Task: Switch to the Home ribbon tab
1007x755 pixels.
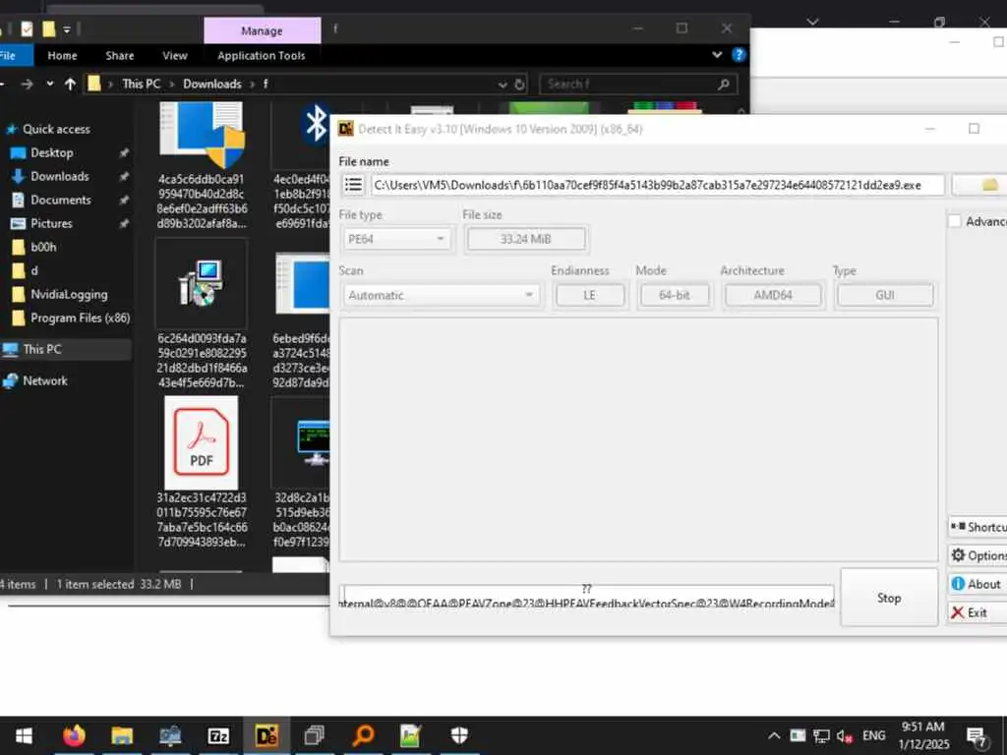Action: pyautogui.click(x=62, y=55)
